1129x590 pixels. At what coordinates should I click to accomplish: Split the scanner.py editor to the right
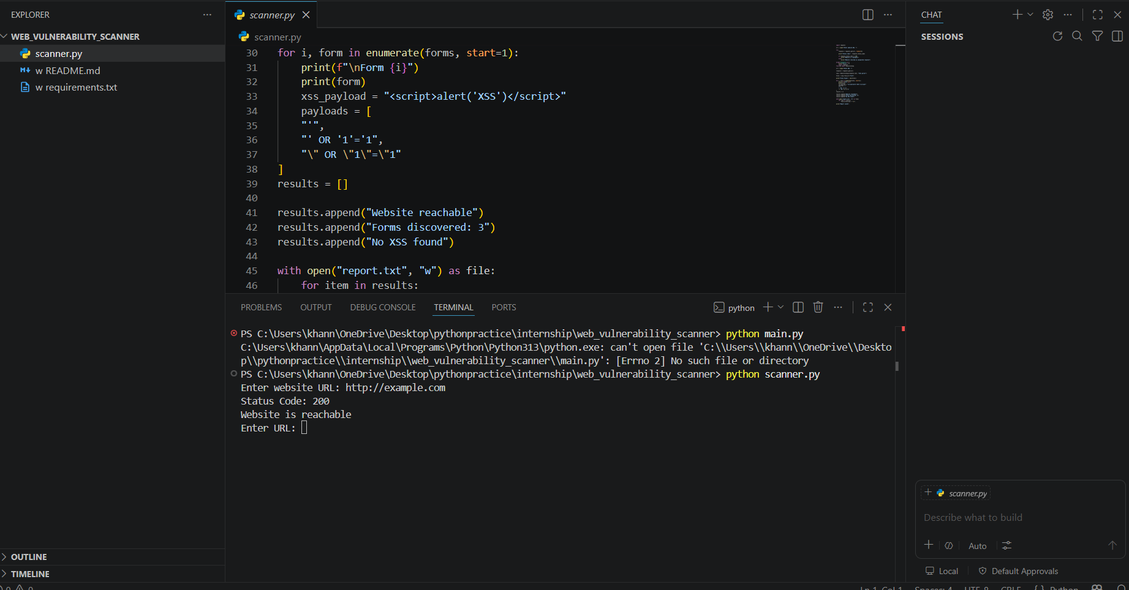tap(867, 15)
